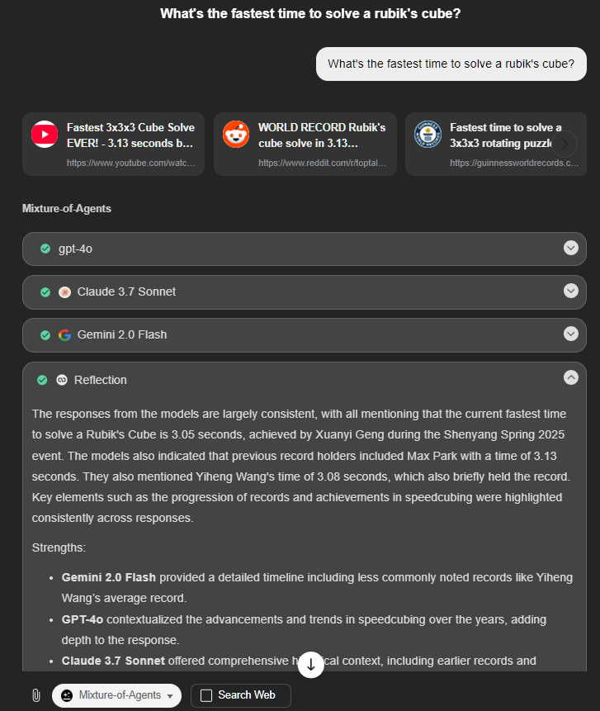Expand the gpt-4o response
Image resolution: width=600 pixels, height=711 pixels.
coord(571,249)
